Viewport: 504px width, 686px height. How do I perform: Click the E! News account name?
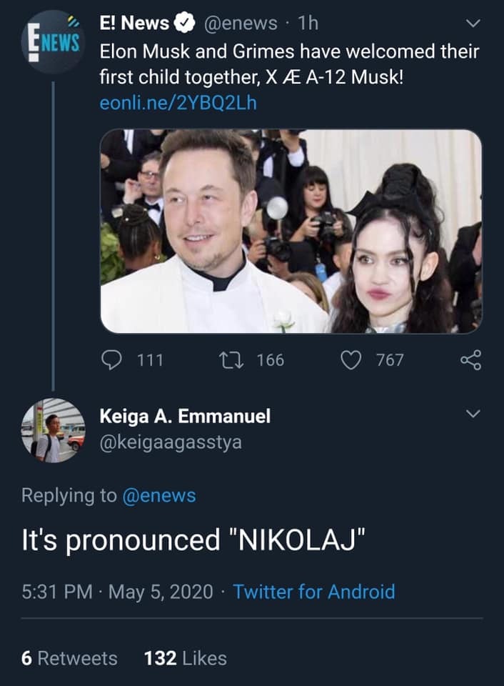[x=134, y=24]
